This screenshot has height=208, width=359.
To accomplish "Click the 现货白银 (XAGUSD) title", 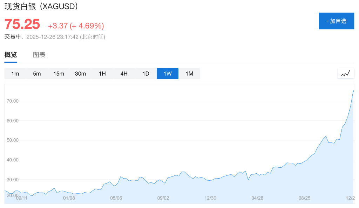I will [41, 6].
